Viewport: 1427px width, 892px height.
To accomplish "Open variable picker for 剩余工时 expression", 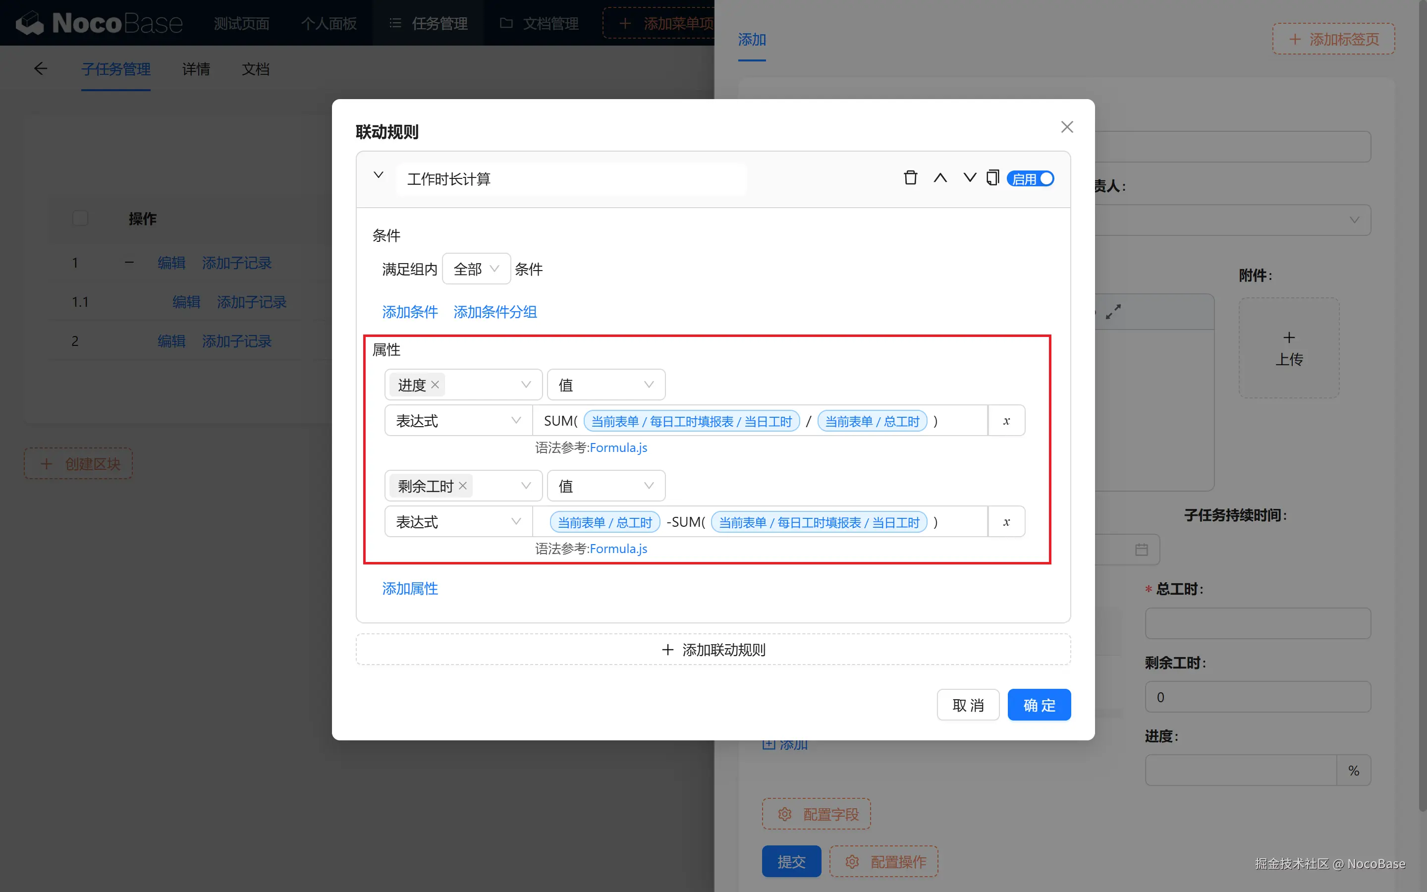I will click(1006, 521).
